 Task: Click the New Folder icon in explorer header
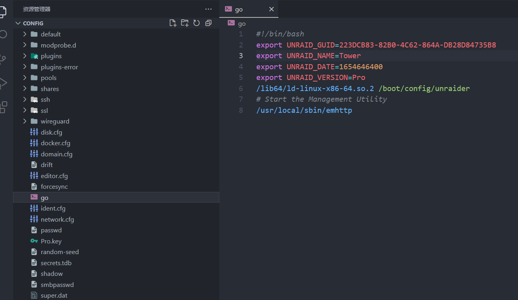[x=185, y=23]
